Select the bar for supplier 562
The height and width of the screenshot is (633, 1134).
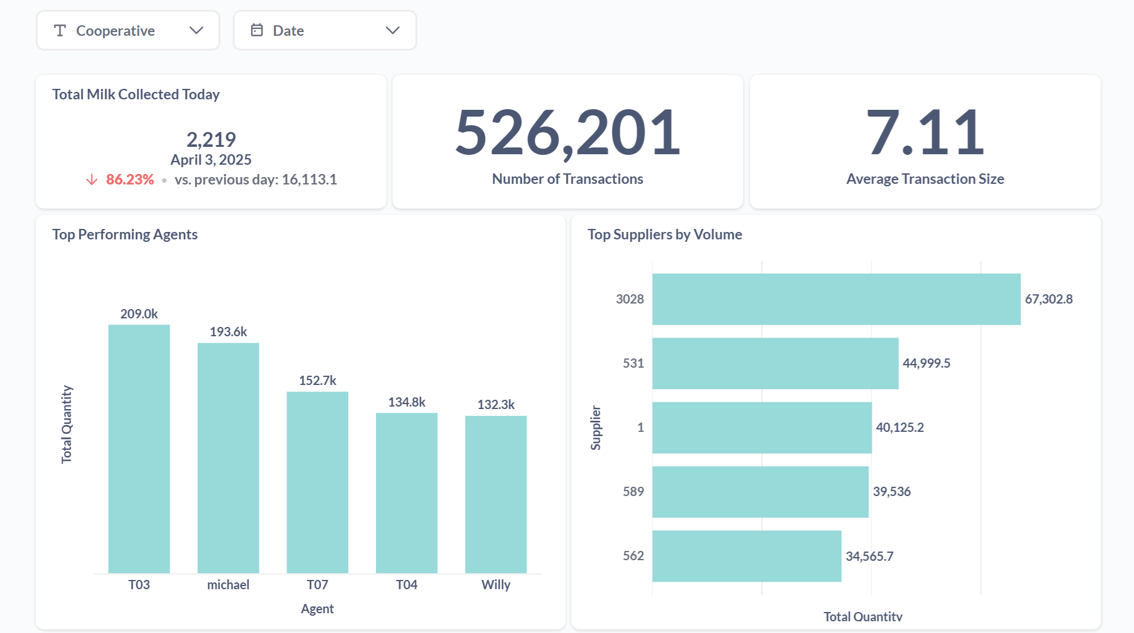[747, 556]
